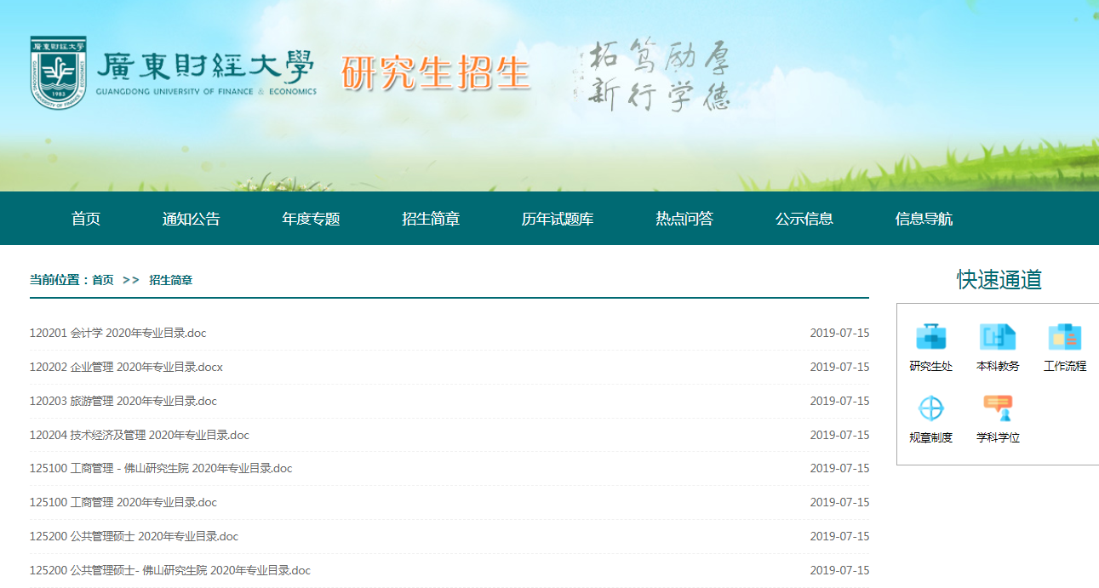Screen dimensions: 1099x588
Task: Open the 通知公告 menu item
Action: coord(191,219)
